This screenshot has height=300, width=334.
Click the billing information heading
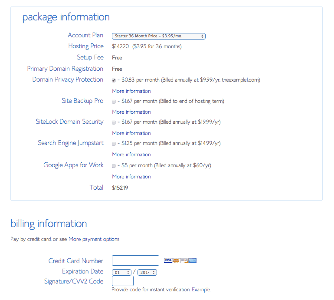(49, 224)
